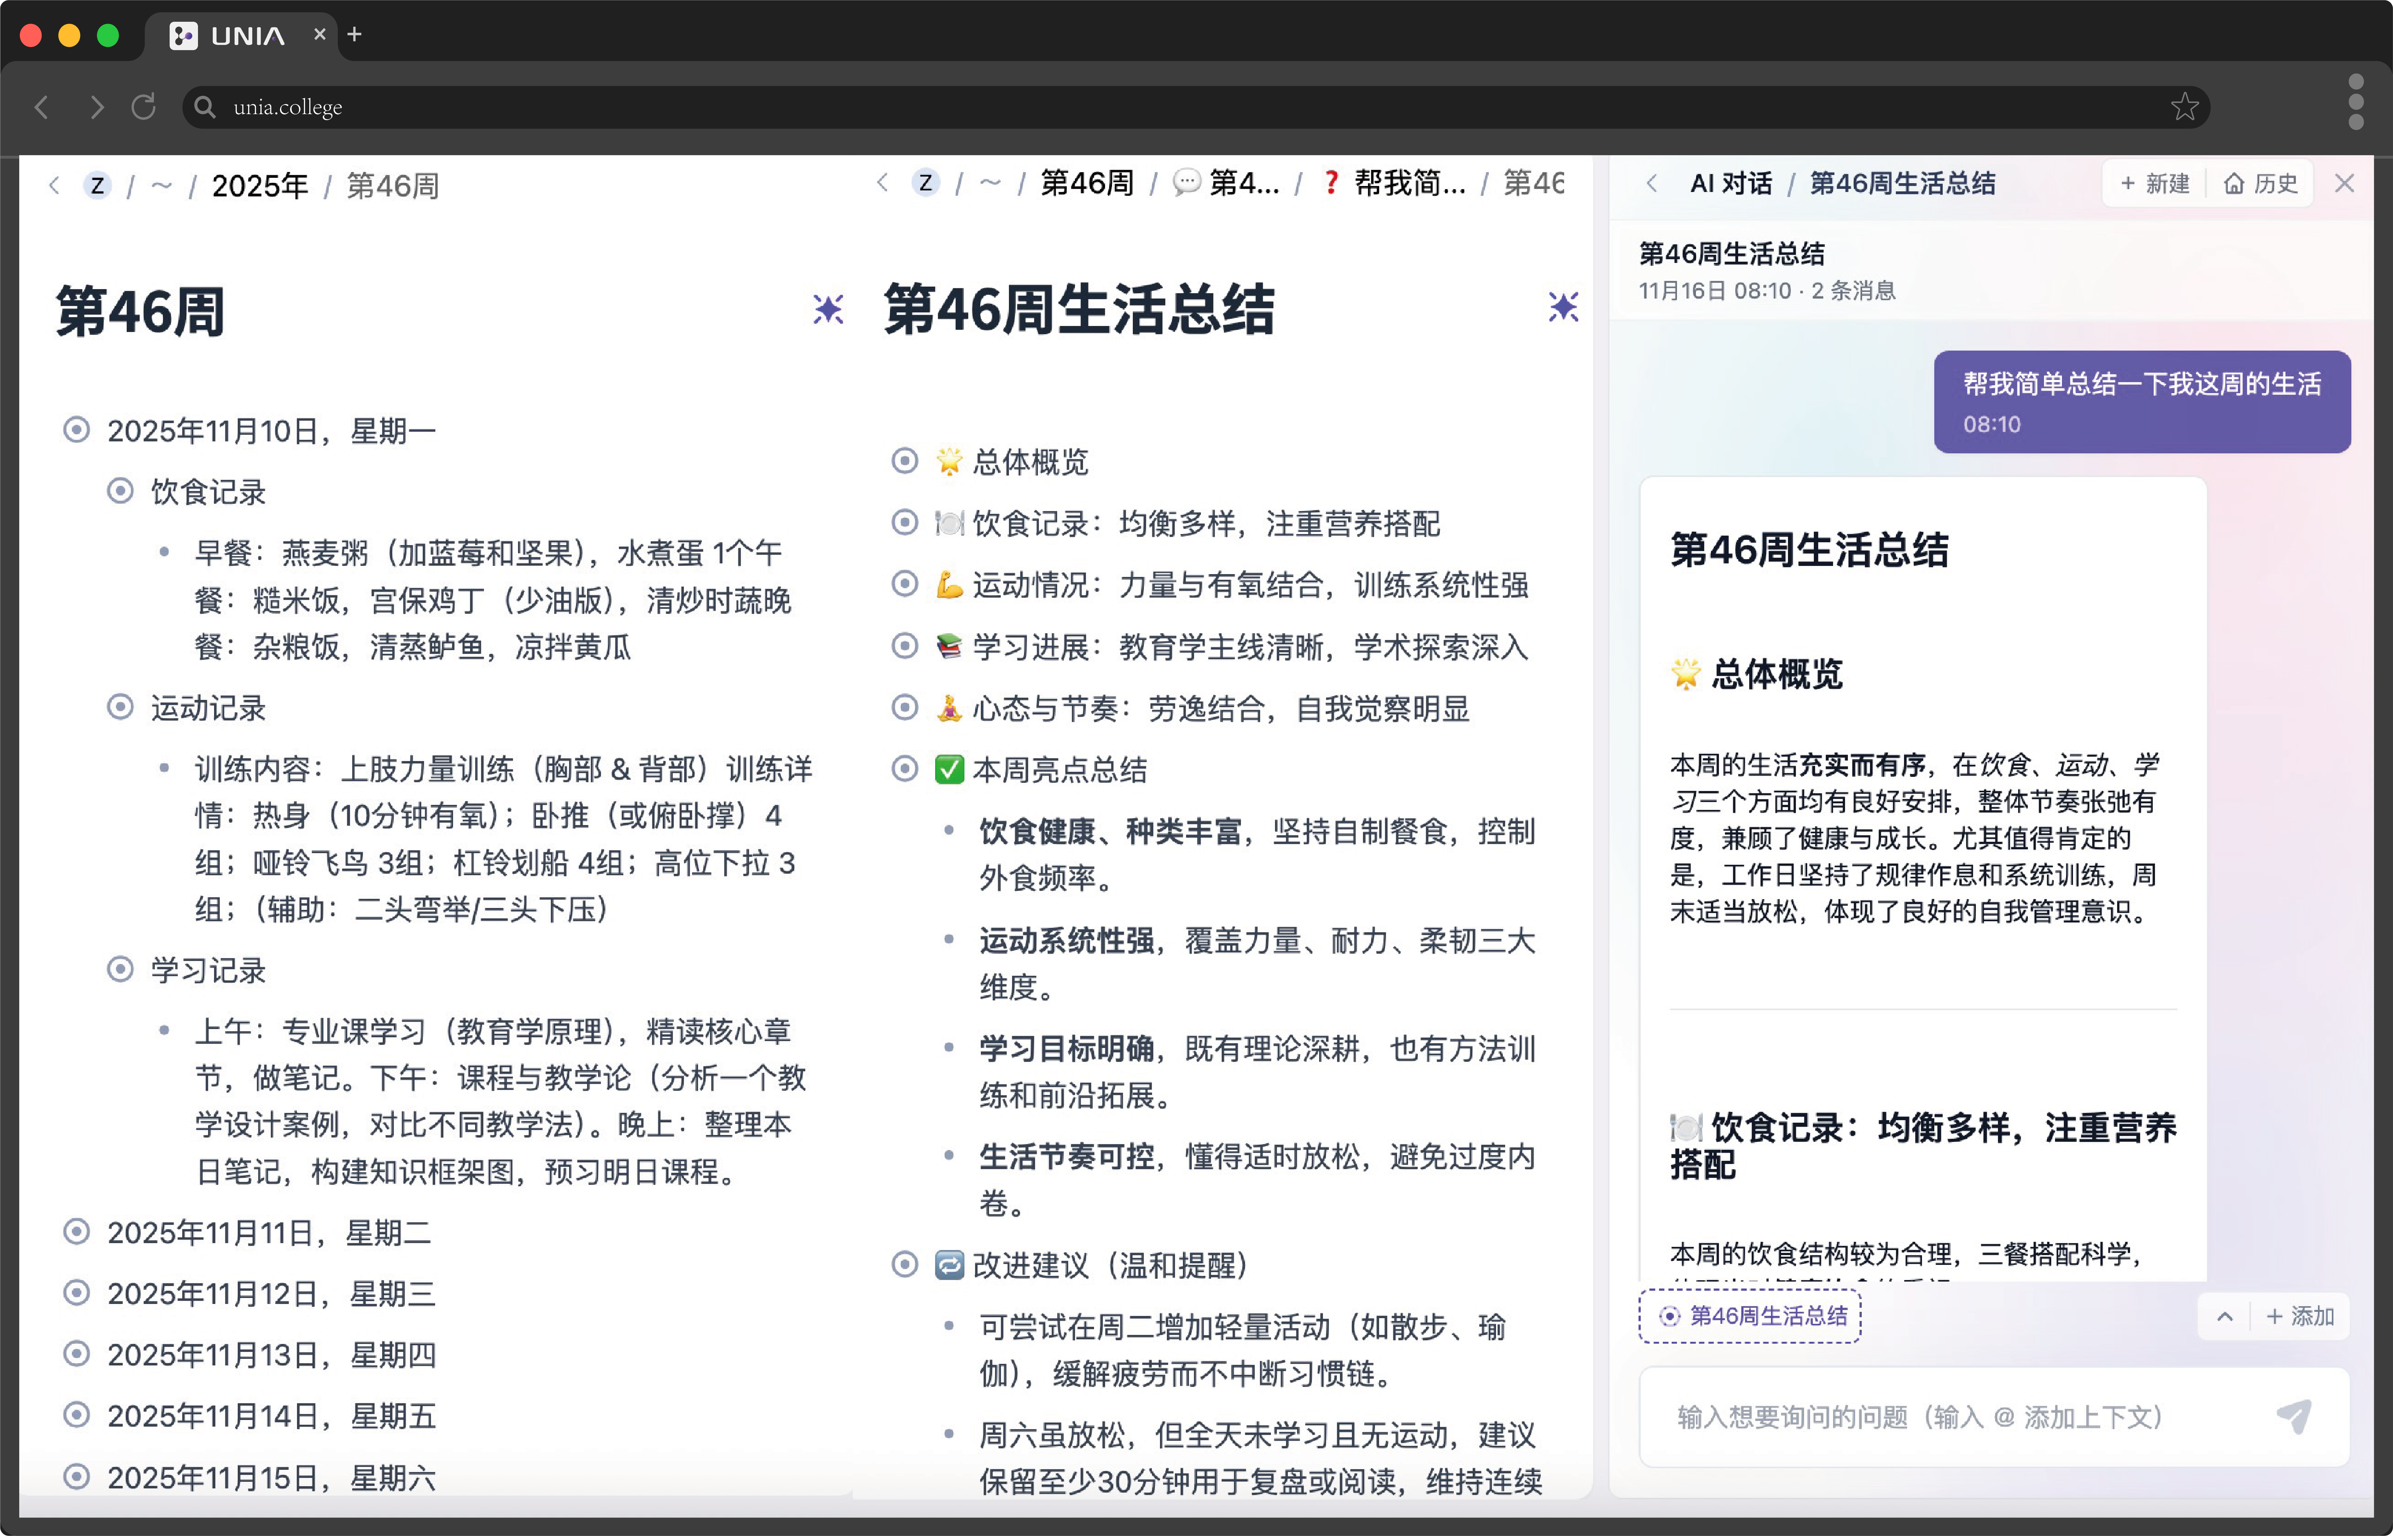Click the 第46周 page title in the left pane

pyautogui.click(x=141, y=312)
